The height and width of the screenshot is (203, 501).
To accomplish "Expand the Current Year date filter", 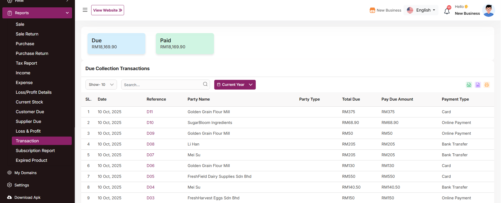I will 235,85.
